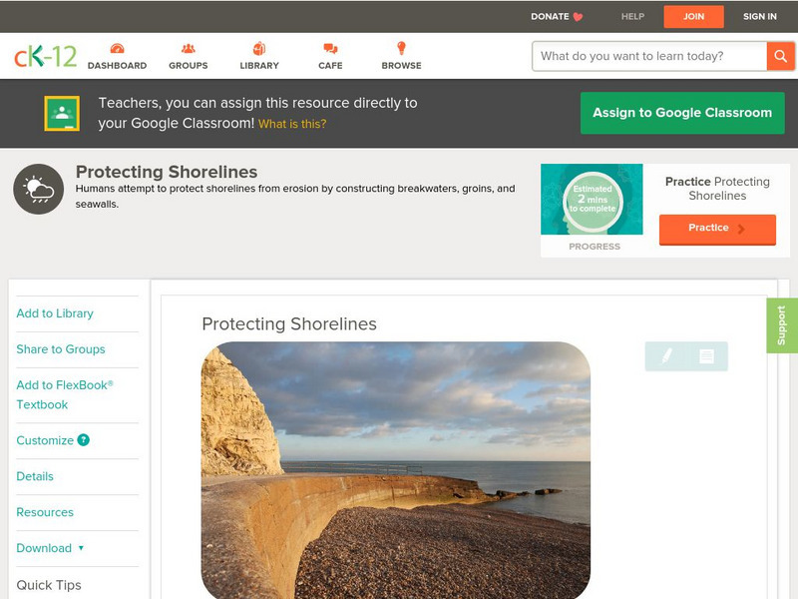Click the 'Protecting Shorelines' heading above the photo
798x599 pixels.
(289, 323)
